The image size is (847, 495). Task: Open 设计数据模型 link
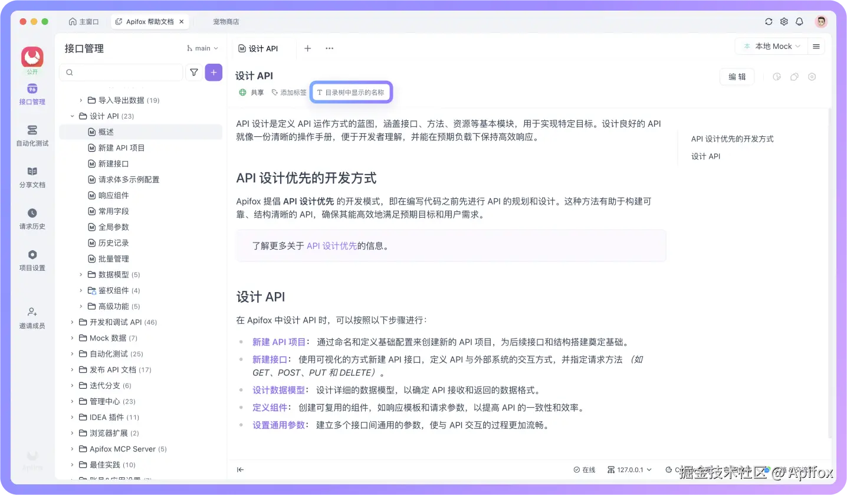(279, 390)
